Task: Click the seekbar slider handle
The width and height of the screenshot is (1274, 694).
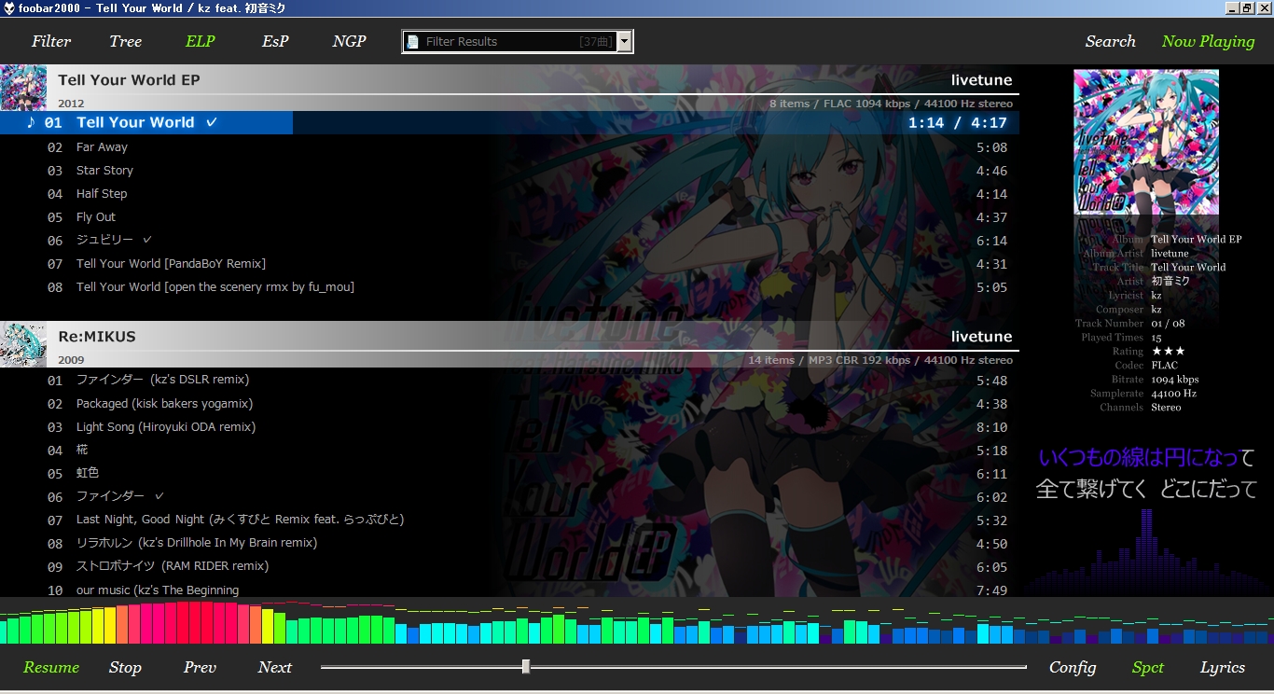Action: 526,666
